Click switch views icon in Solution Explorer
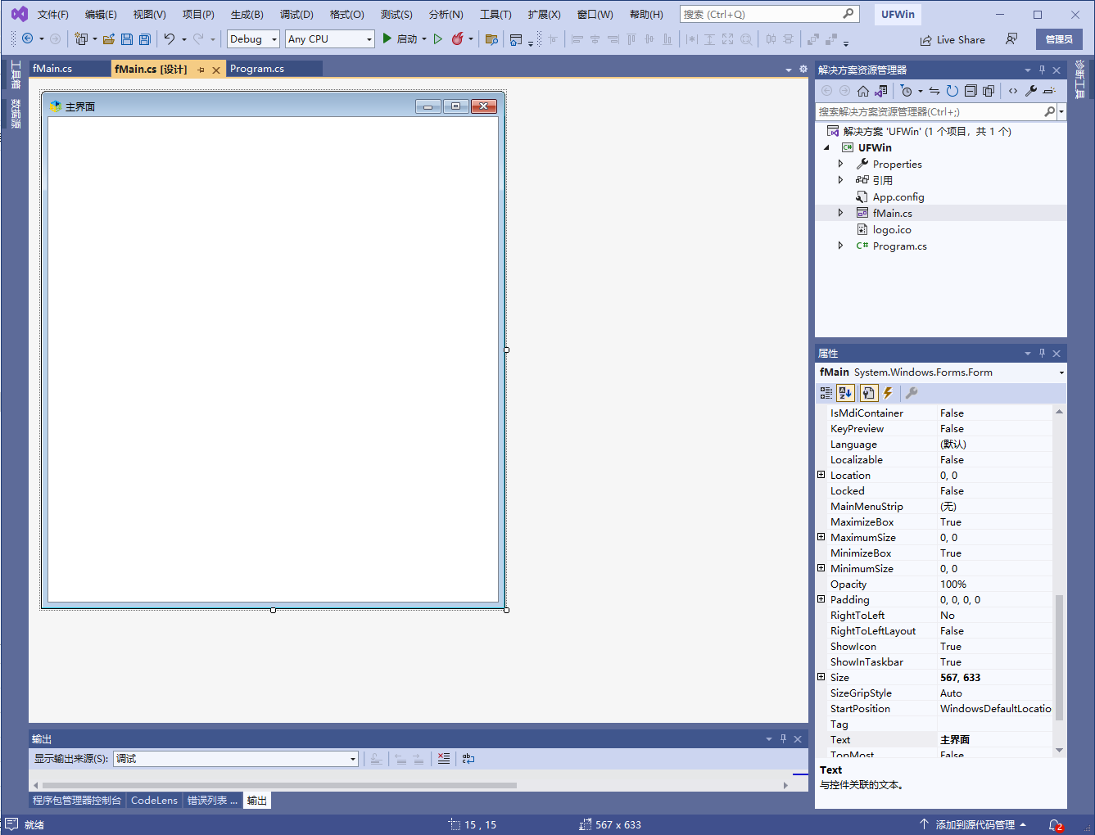This screenshot has width=1095, height=835. 881,91
